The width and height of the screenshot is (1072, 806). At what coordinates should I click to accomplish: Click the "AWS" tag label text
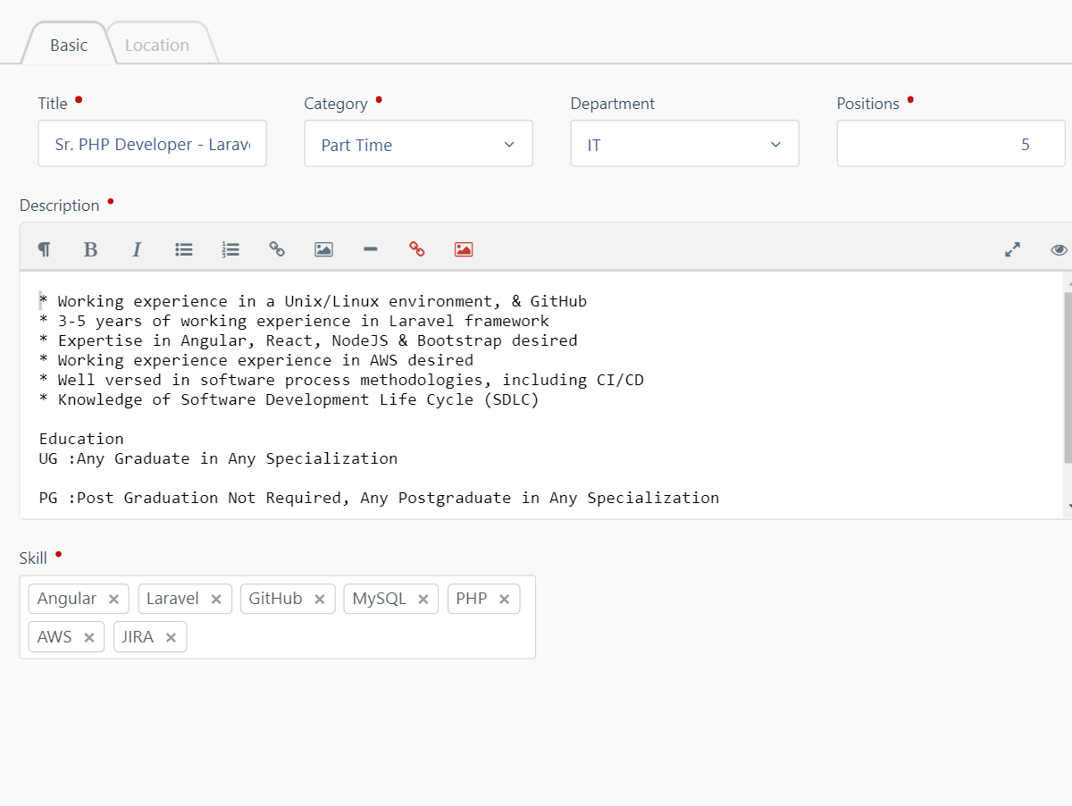[54, 637]
